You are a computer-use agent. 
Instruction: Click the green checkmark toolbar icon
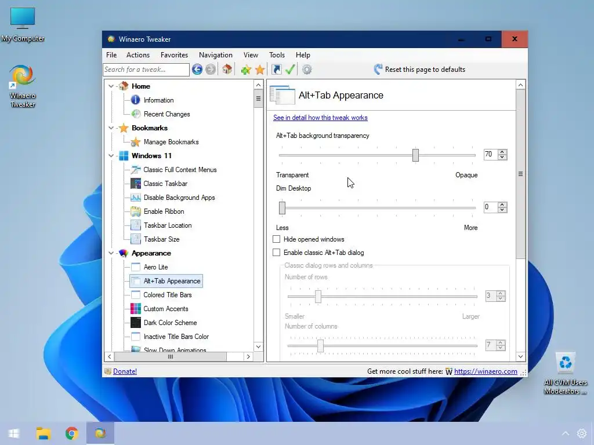[x=290, y=70]
